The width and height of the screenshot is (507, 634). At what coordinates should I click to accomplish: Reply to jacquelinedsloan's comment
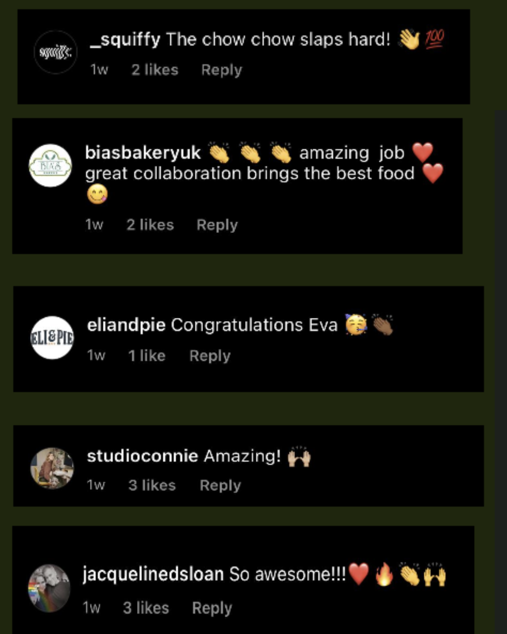(x=212, y=608)
